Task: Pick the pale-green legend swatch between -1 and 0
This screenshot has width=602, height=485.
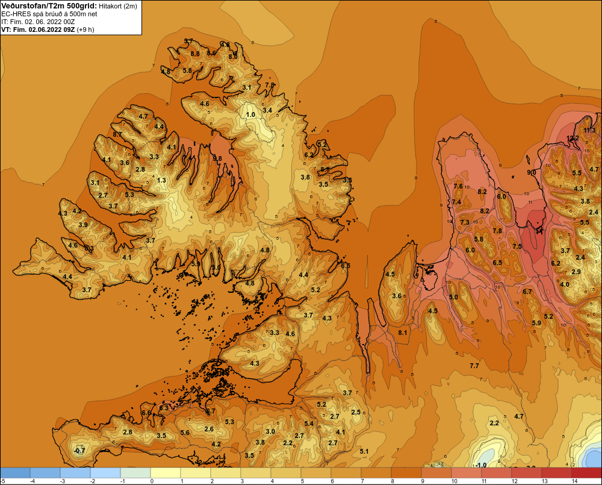Action: pos(135,473)
